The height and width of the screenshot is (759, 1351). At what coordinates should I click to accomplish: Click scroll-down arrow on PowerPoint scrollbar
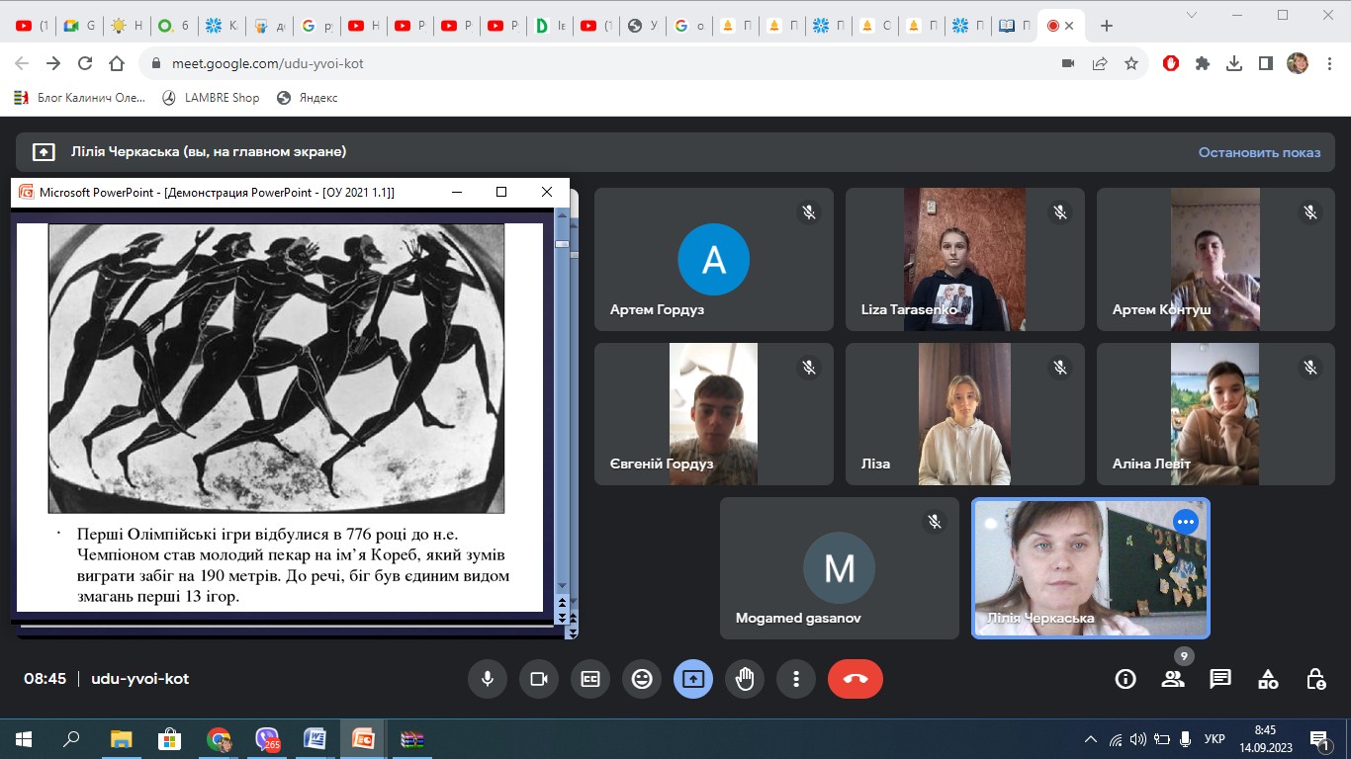click(x=563, y=585)
